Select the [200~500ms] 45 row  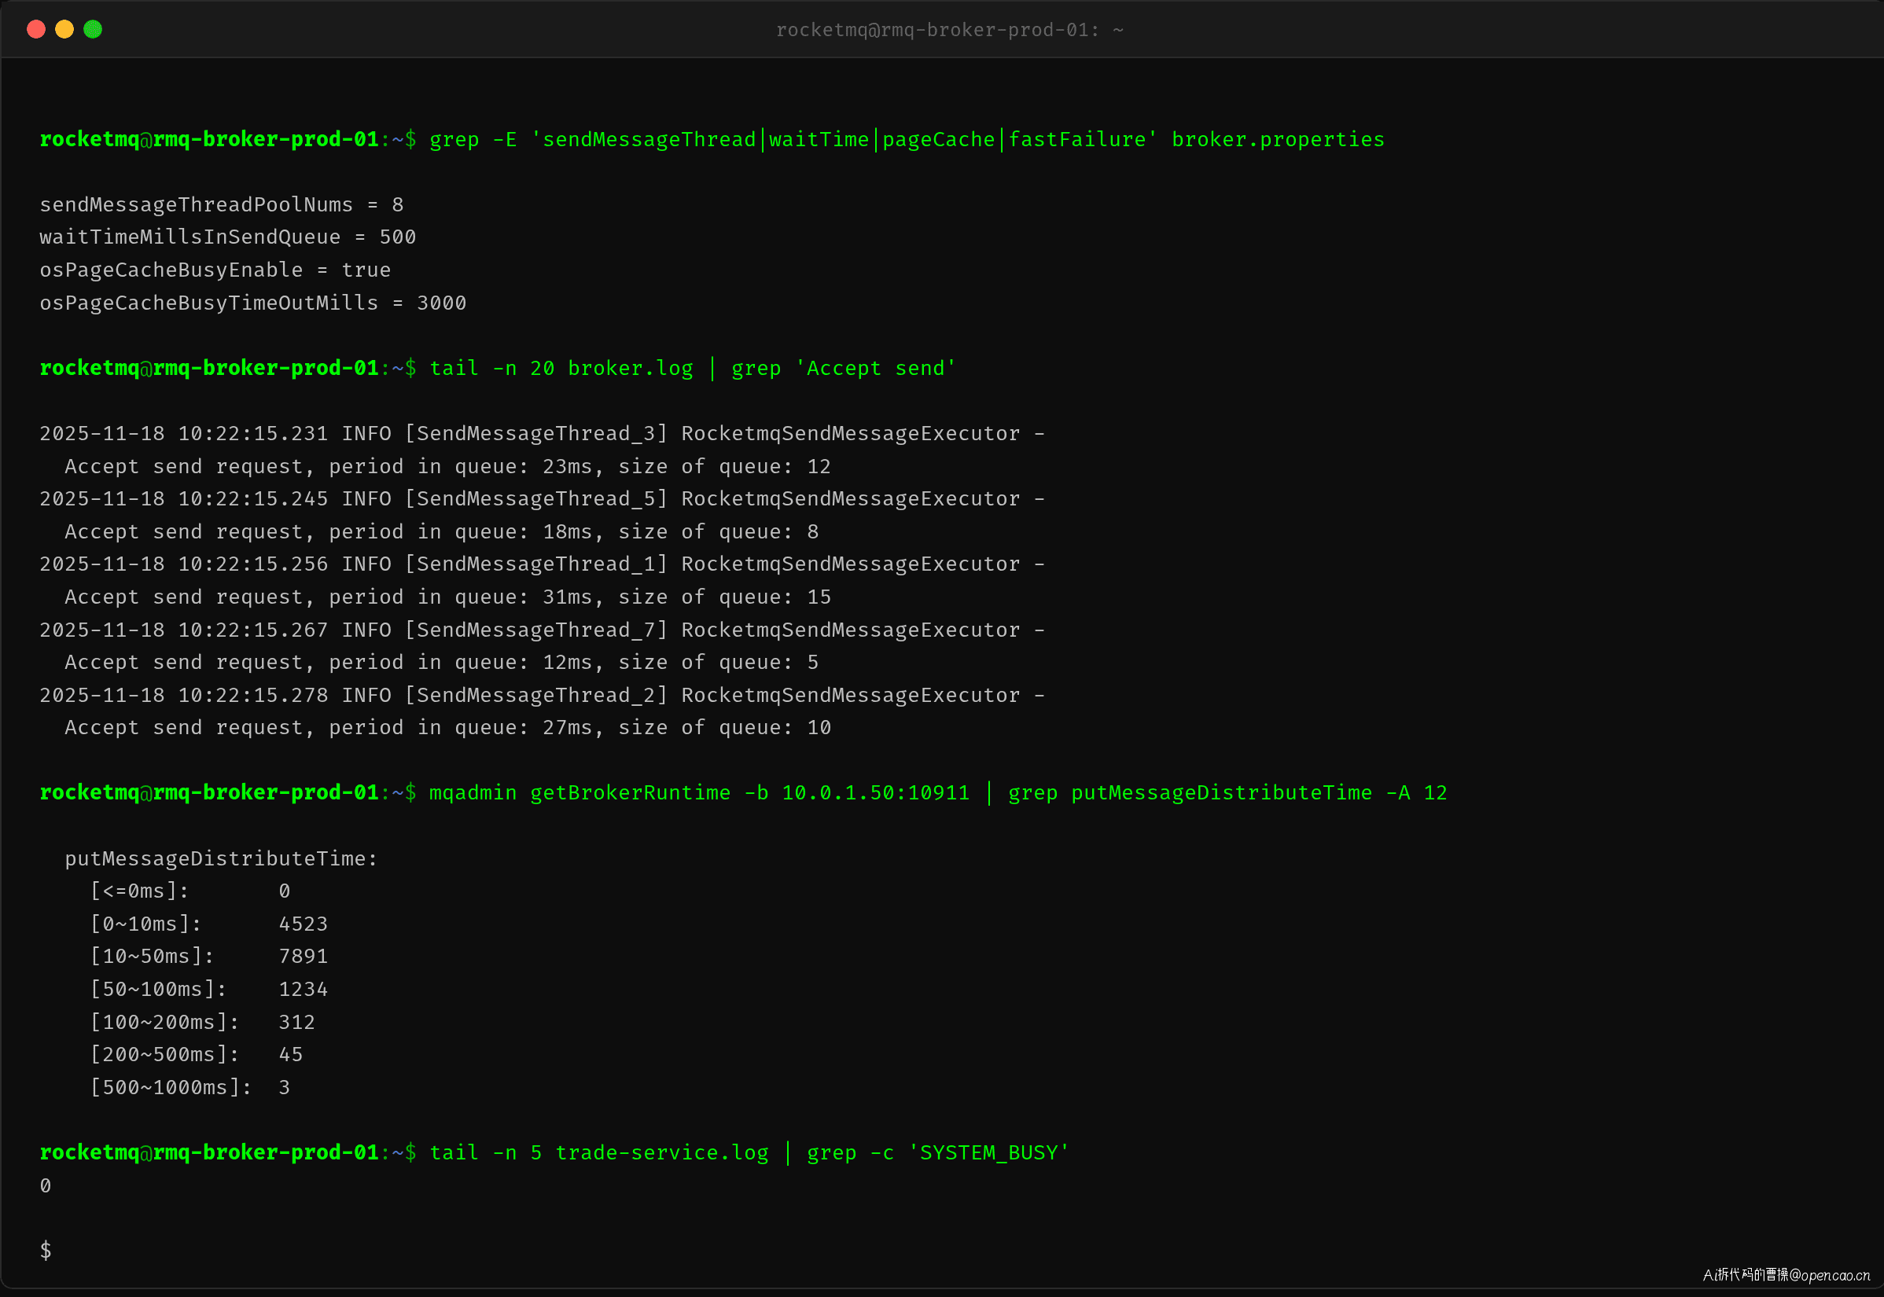pos(196,1055)
